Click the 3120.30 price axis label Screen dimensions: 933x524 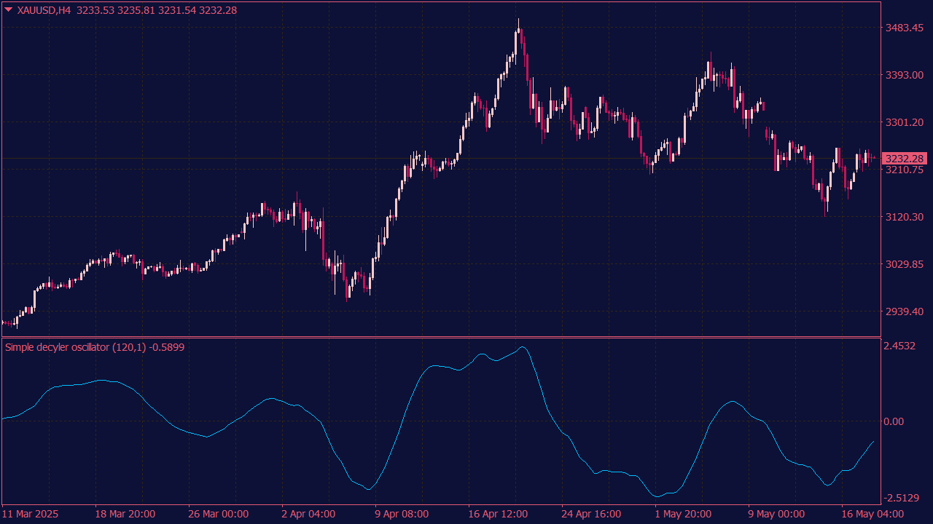tap(903, 217)
